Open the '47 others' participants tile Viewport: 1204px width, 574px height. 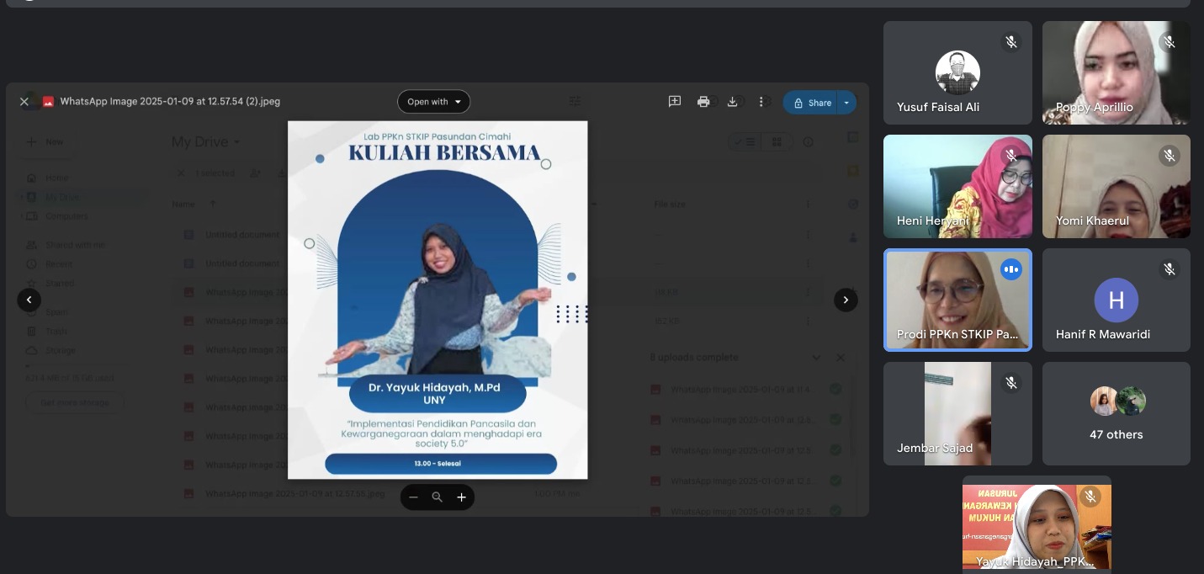coord(1116,413)
